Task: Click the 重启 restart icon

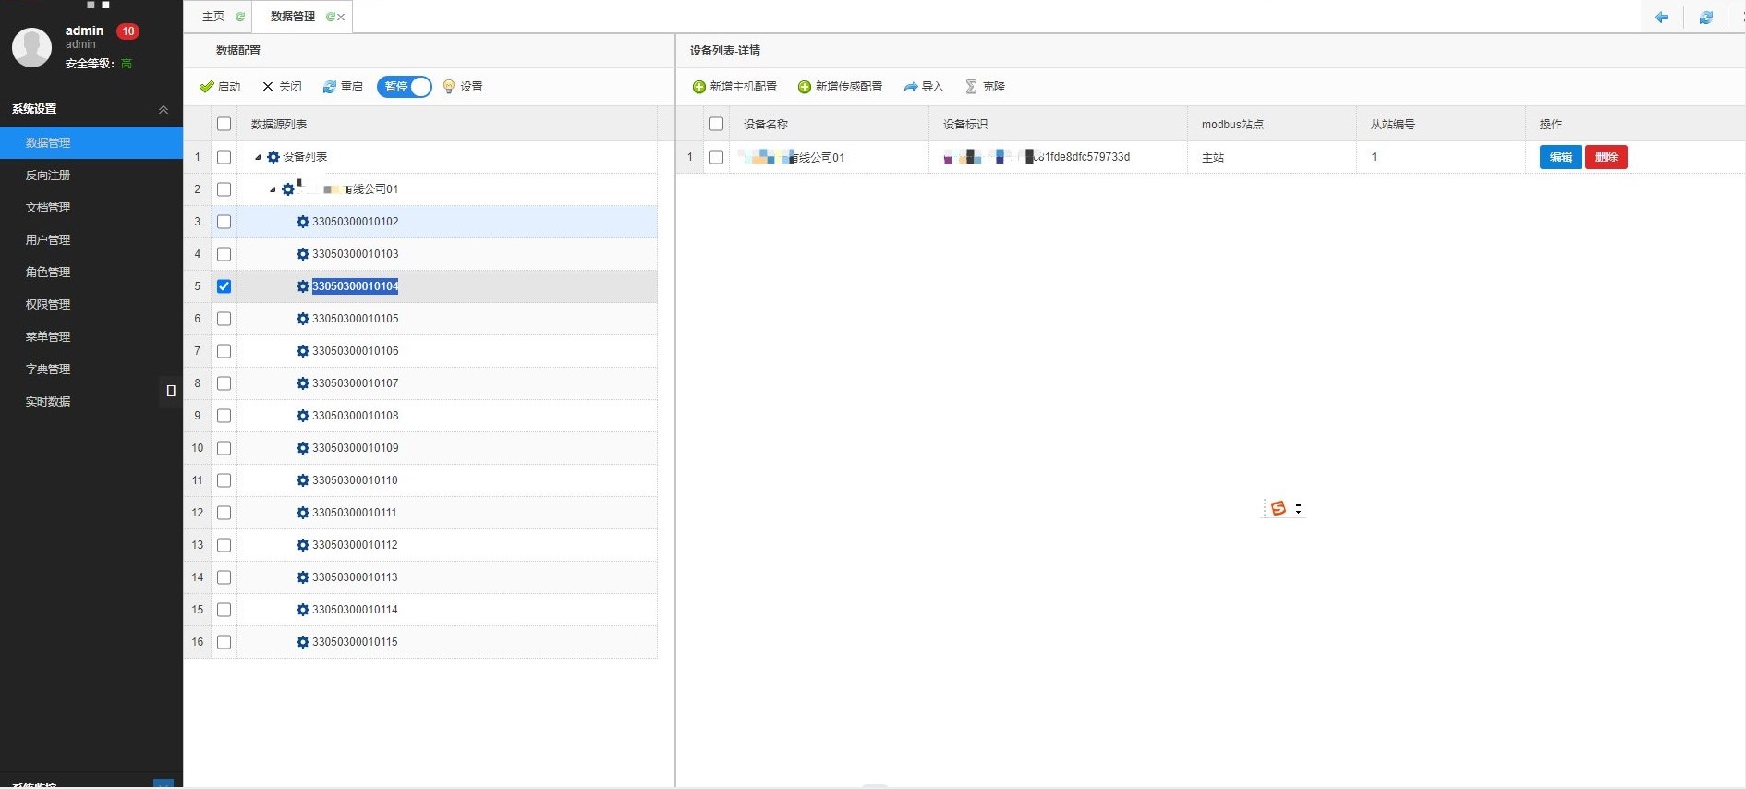Action: pyautogui.click(x=329, y=87)
